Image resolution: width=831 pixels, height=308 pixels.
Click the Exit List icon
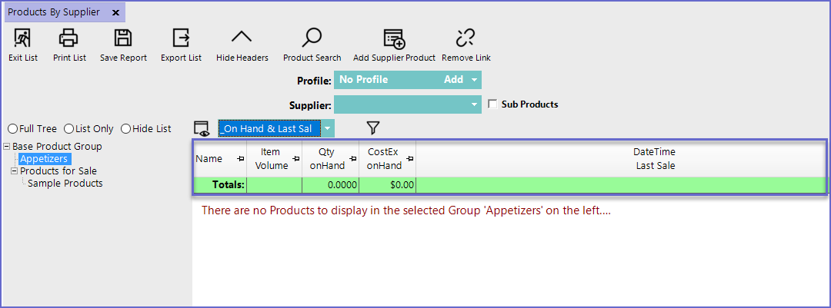click(22, 37)
